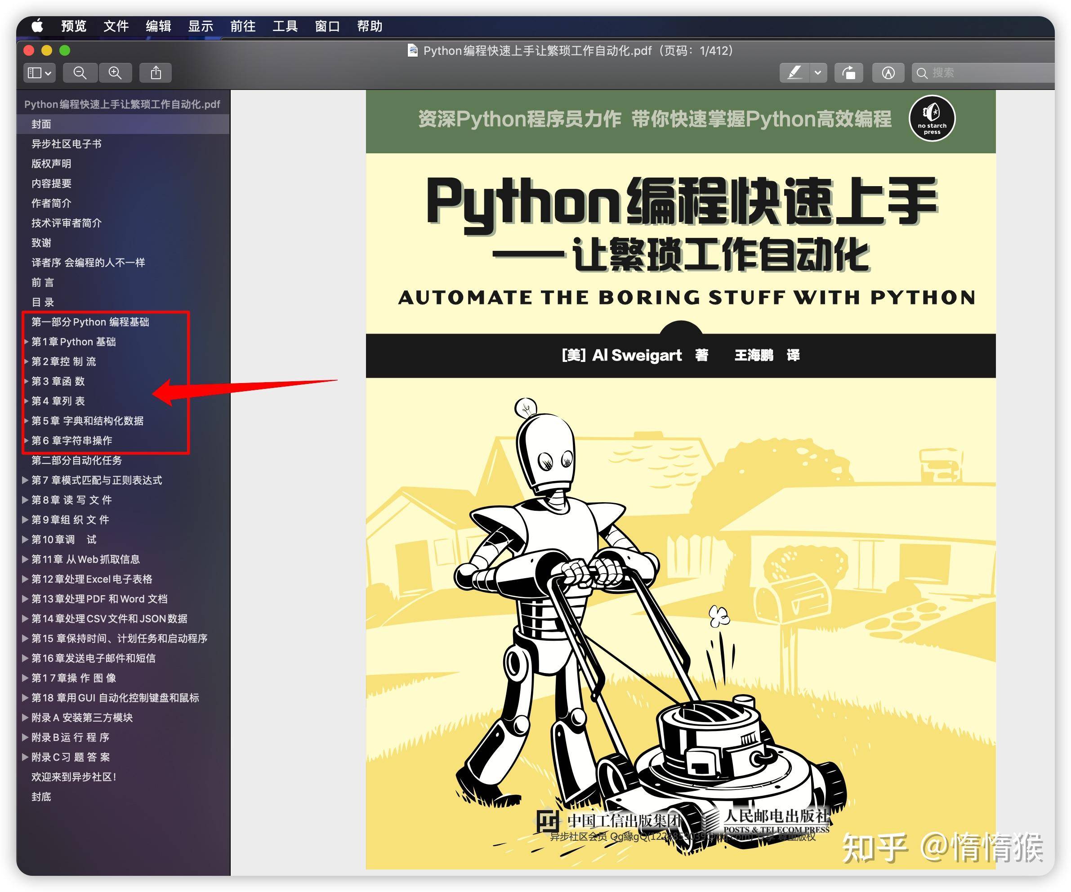1071x892 pixels.
Task: Open the 工具 menu
Action: (x=285, y=26)
